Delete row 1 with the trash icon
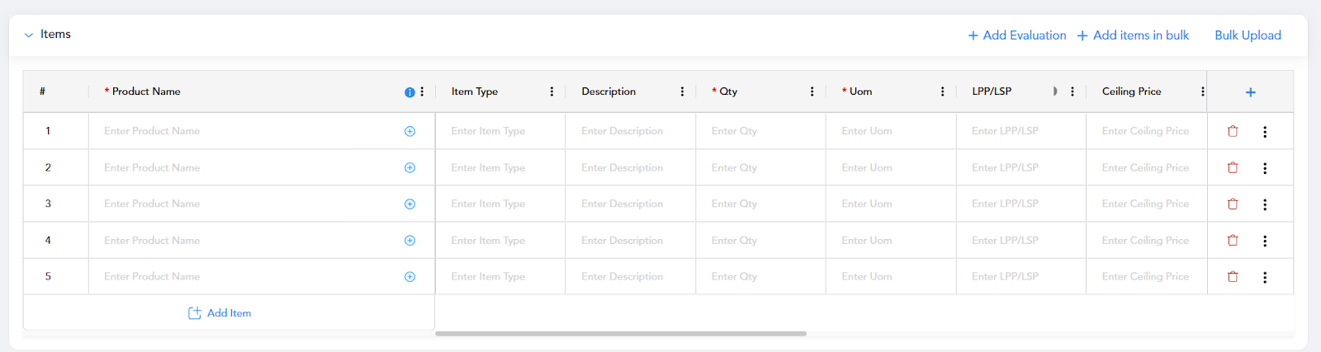 (1233, 131)
